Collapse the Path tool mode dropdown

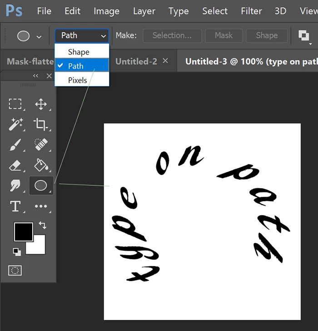pyautogui.click(x=82, y=36)
